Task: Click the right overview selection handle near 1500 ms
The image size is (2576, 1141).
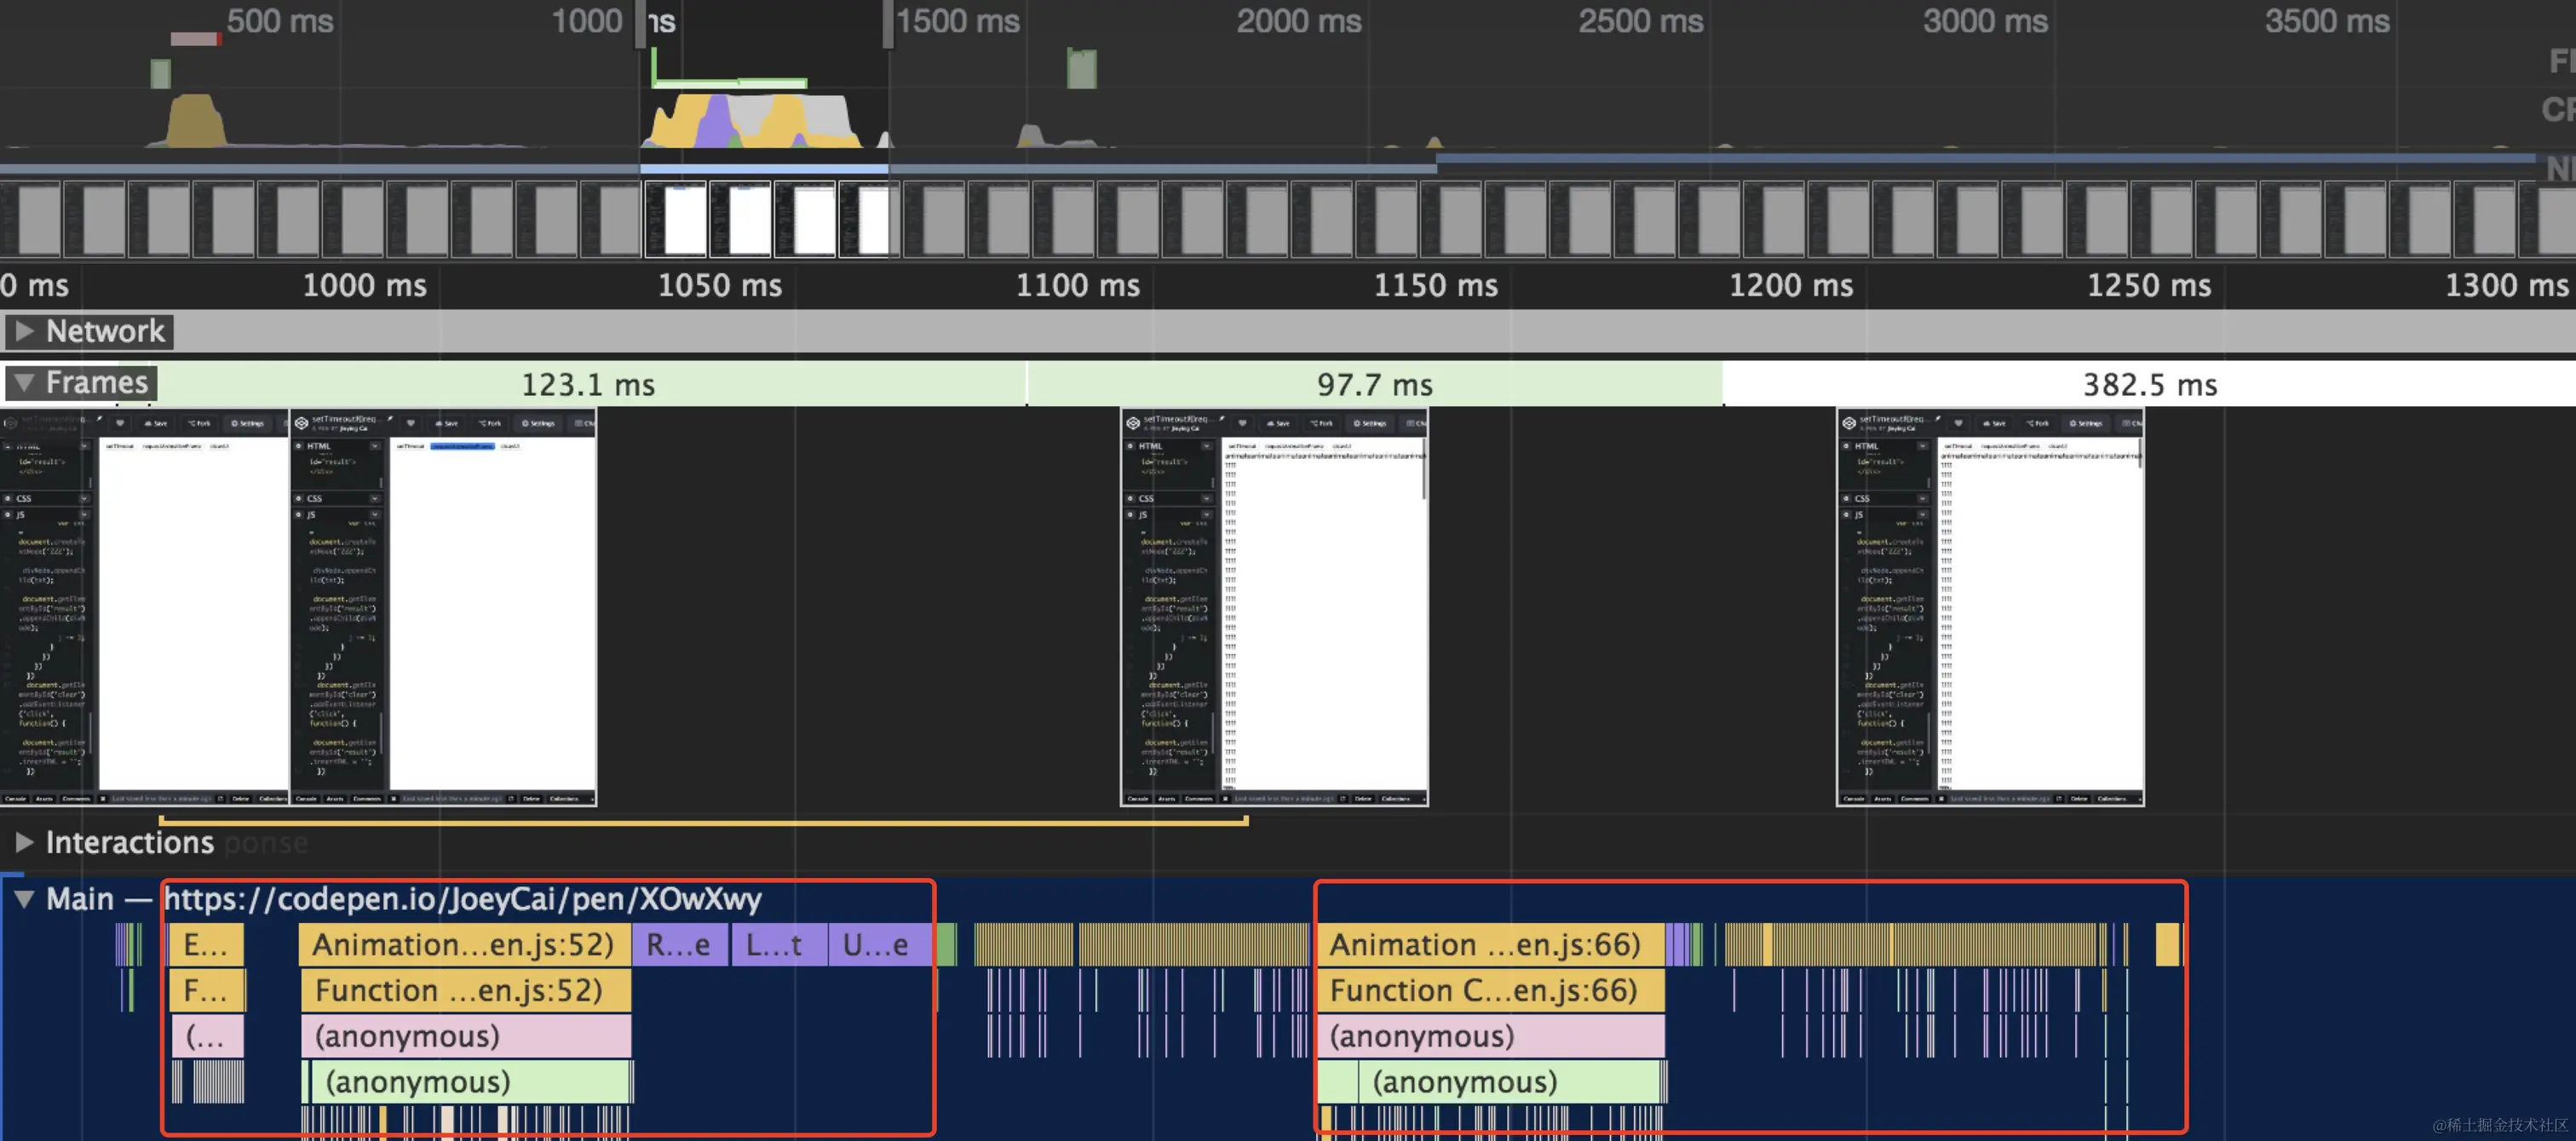Action: point(887,24)
